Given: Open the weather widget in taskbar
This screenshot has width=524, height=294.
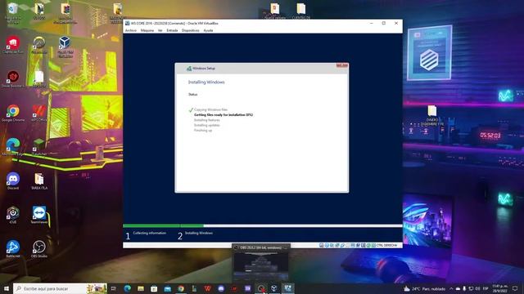Looking at the screenshot, I should click(424, 288).
